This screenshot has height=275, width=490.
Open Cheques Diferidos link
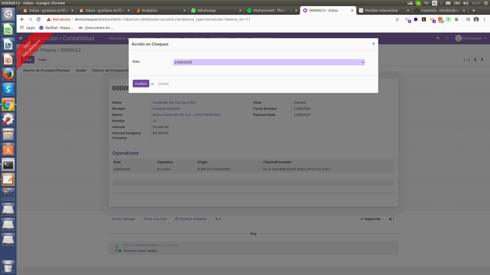pyautogui.click(x=166, y=108)
